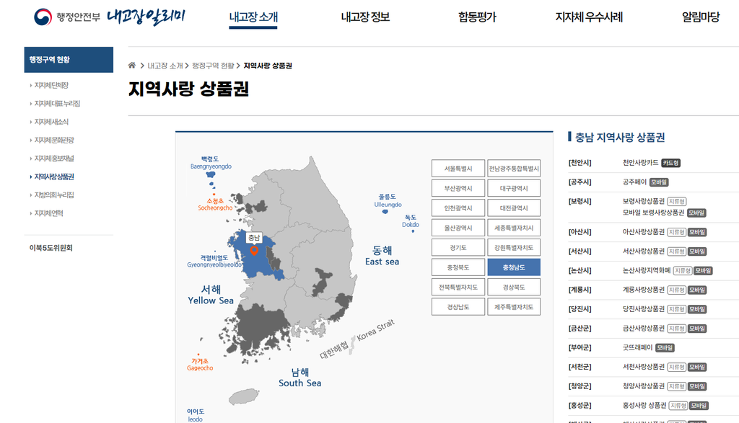Click the 카드형 badge next to 천안사랑카드
The image size is (739, 423).
click(x=670, y=164)
